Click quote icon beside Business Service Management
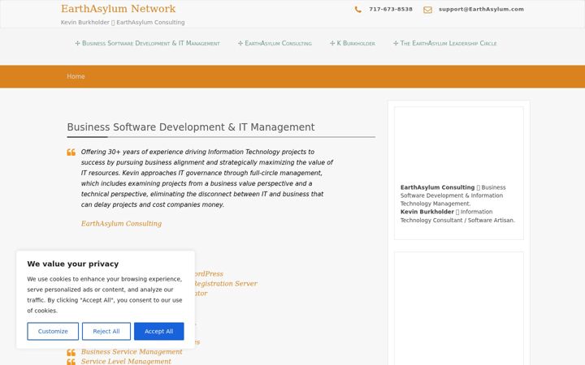 [71, 352]
